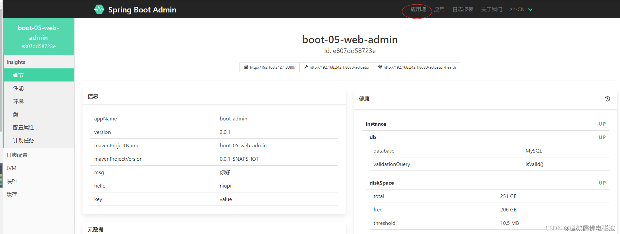This screenshot has width=620, height=234.
Task: Click the 元数据 panel header
Action: 214,229
